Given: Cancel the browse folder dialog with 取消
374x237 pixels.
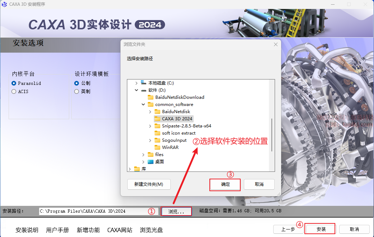Looking at the screenshot, I should [x=259, y=184].
